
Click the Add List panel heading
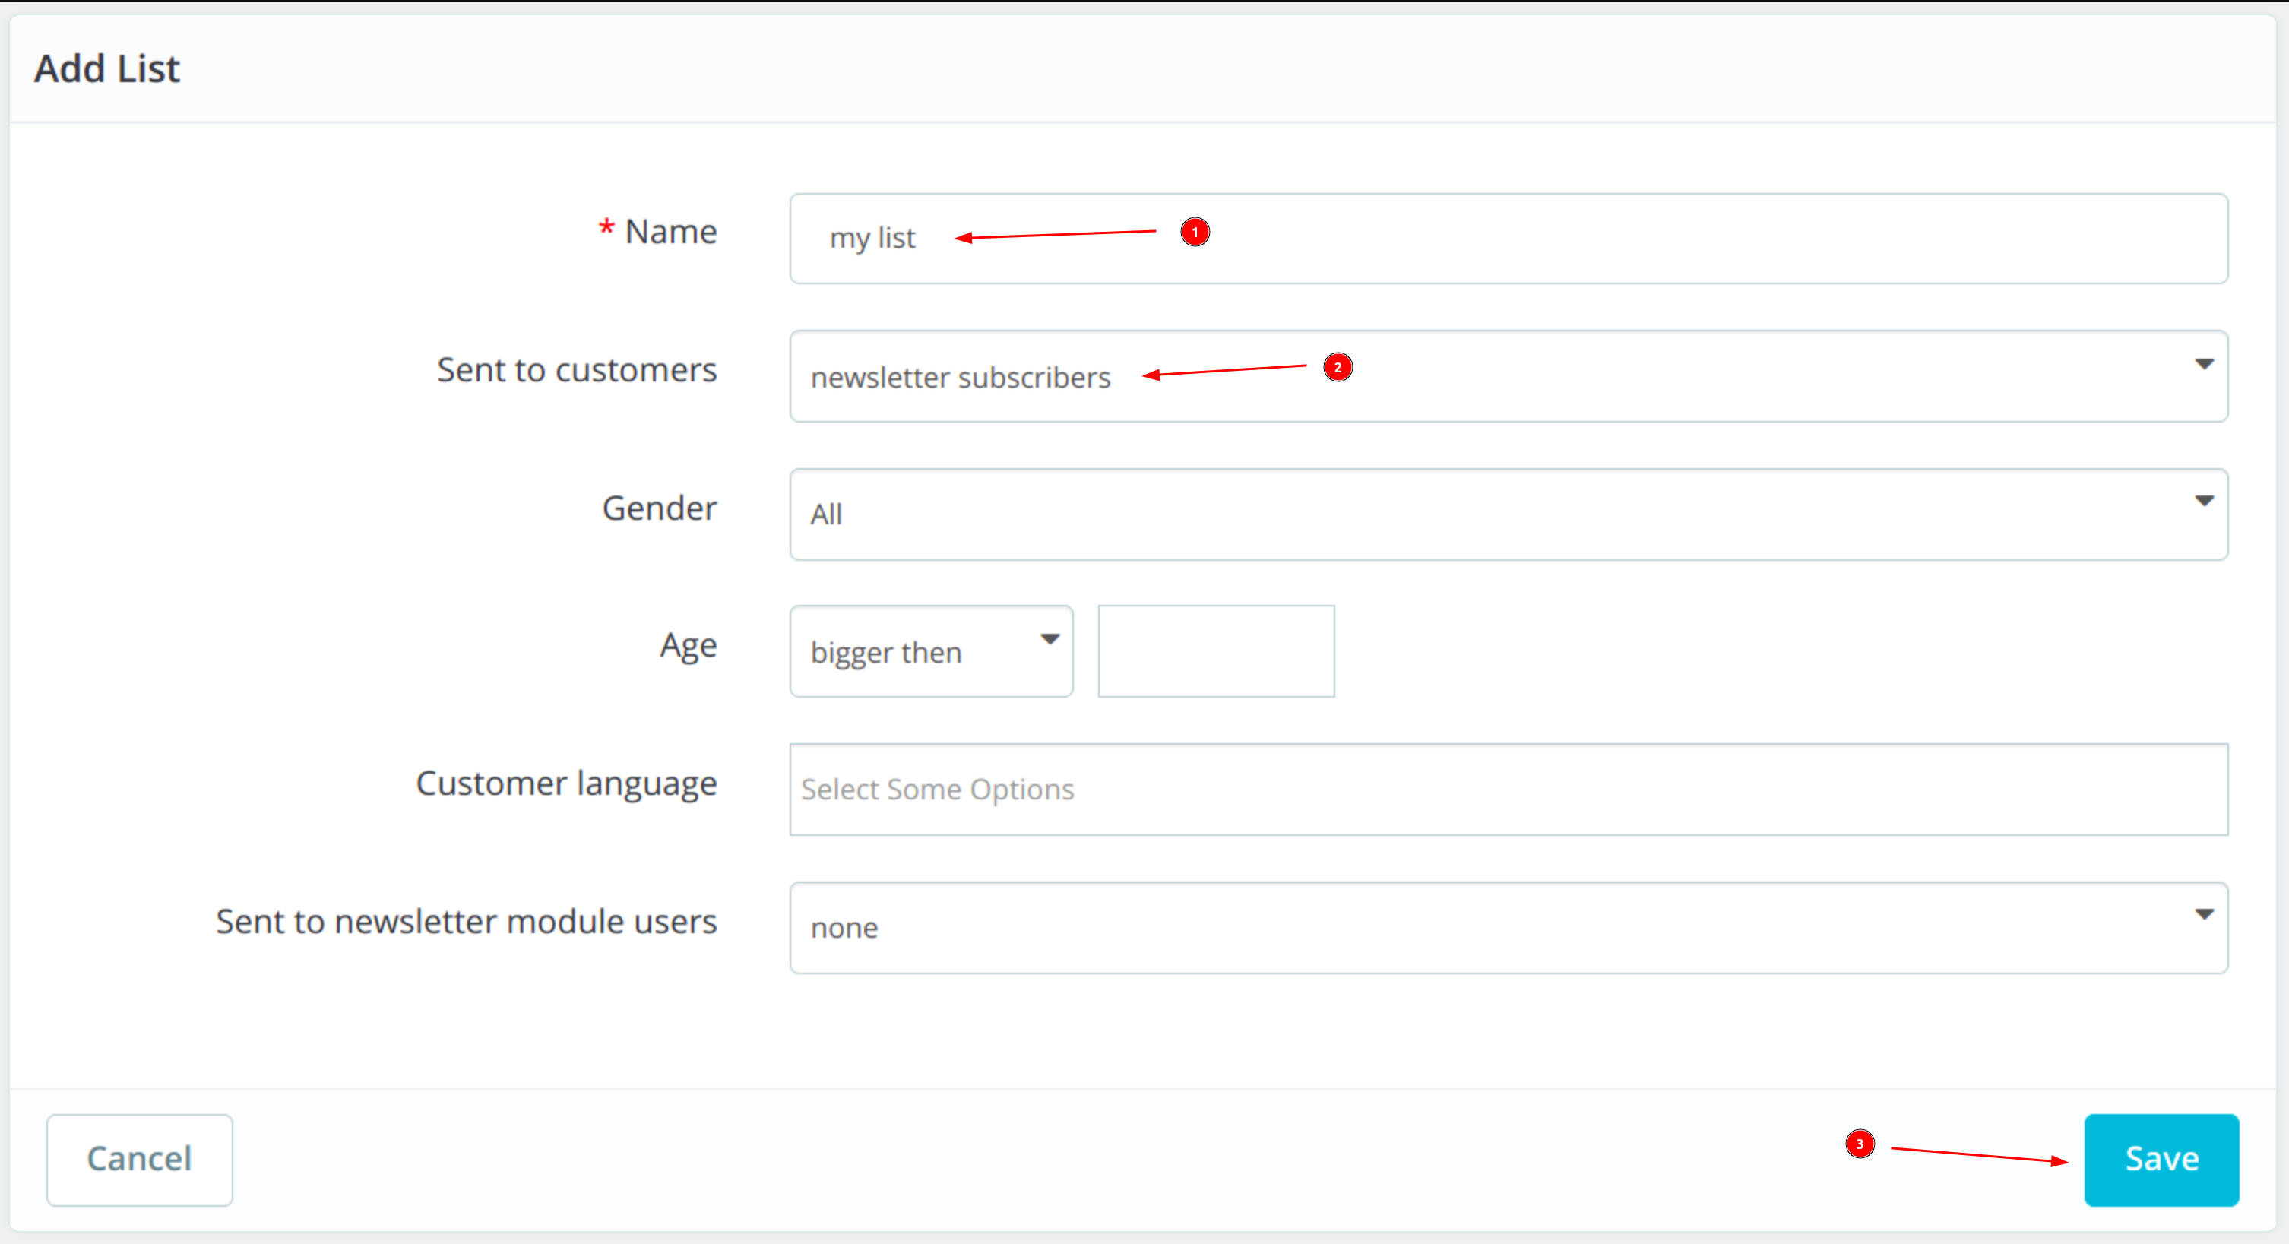click(x=106, y=68)
